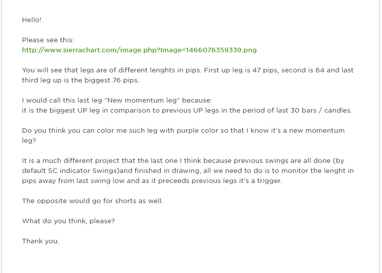Click the "Please see this:" line

click(x=48, y=40)
